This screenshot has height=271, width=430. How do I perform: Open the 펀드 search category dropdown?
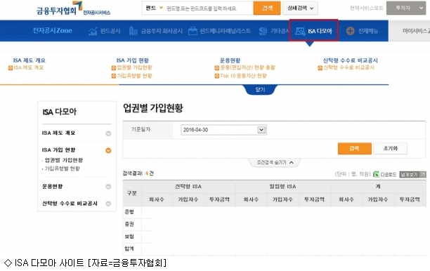tap(154, 8)
